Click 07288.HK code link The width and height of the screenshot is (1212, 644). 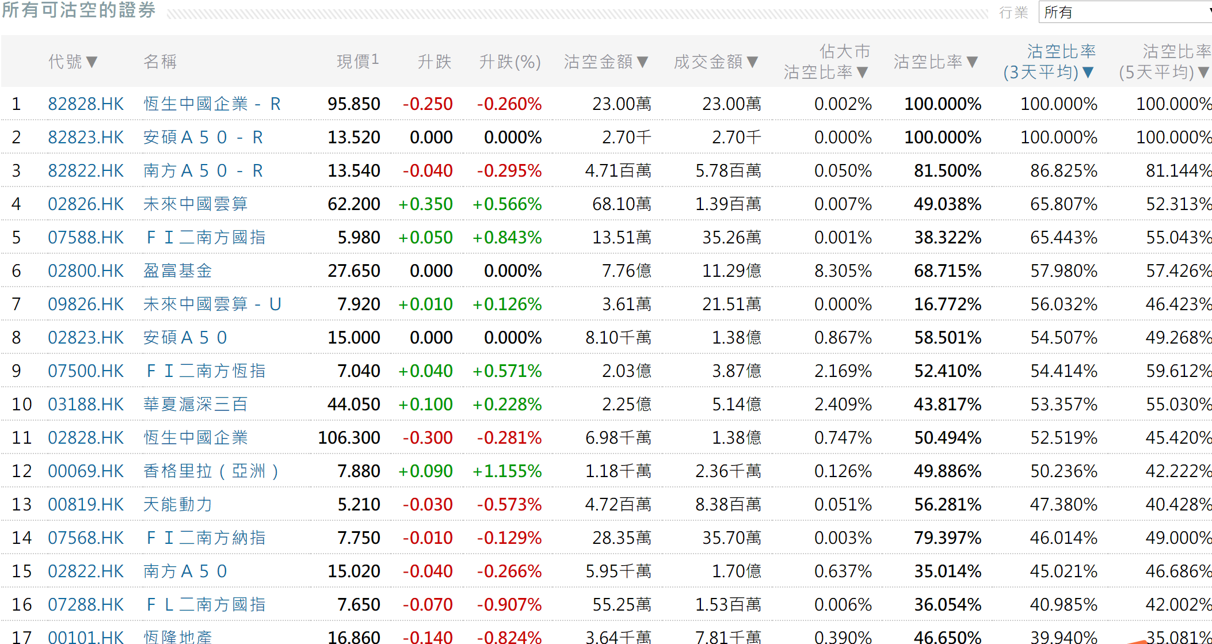(x=86, y=604)
